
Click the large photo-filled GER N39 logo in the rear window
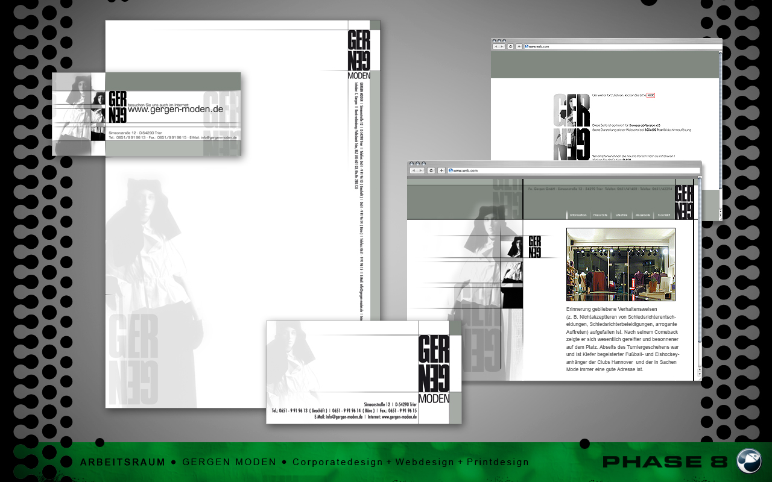[x=572, y=127]
